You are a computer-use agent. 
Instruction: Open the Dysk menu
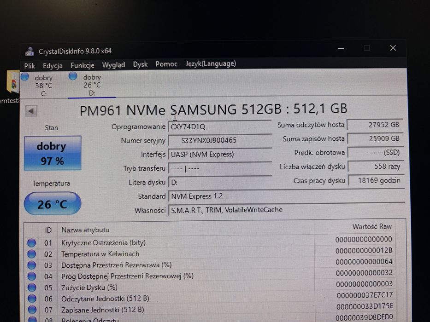140,64
